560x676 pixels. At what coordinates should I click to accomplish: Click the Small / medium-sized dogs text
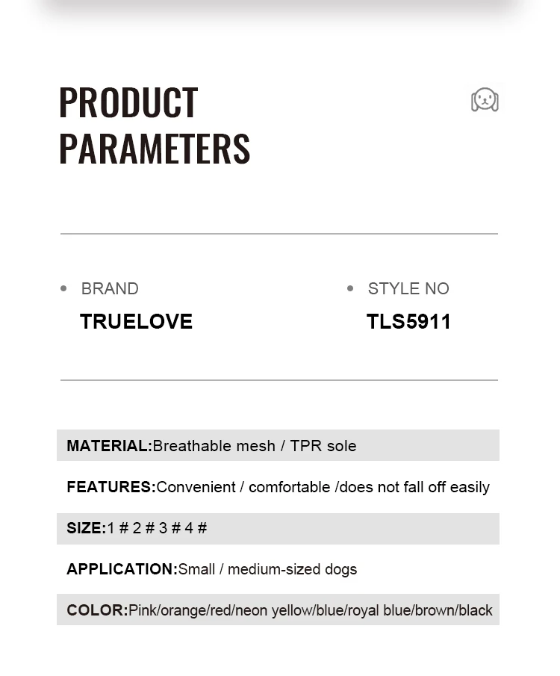pos(267,569)
